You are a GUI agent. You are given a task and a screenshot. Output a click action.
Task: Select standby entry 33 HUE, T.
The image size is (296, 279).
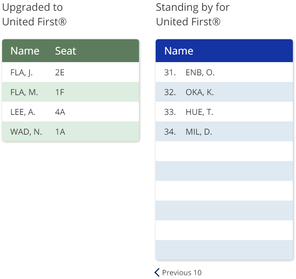click(224, 112)
